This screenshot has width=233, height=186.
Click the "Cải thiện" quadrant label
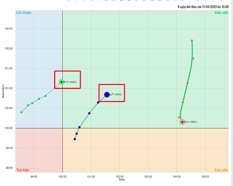coord(24,13)
